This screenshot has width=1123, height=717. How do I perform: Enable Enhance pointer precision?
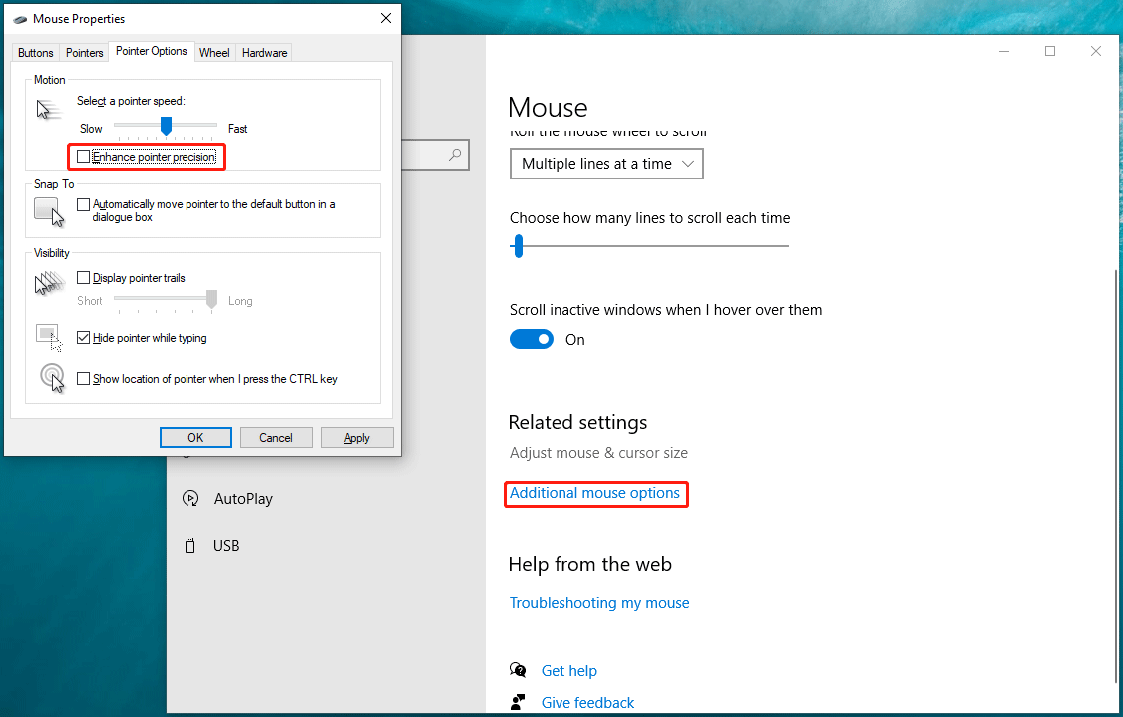pyautogui.click(x=84, y=156)
